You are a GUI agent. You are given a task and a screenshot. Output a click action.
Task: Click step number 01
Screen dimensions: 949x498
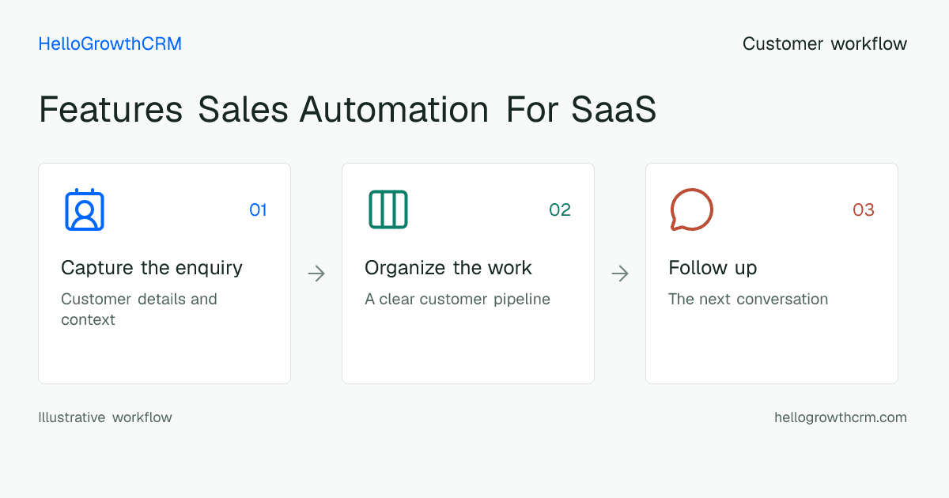tap(258, 209)
